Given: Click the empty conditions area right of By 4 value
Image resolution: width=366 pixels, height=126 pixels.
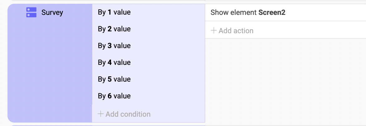Looking at the screenshot, I should [x=168, y=63].
